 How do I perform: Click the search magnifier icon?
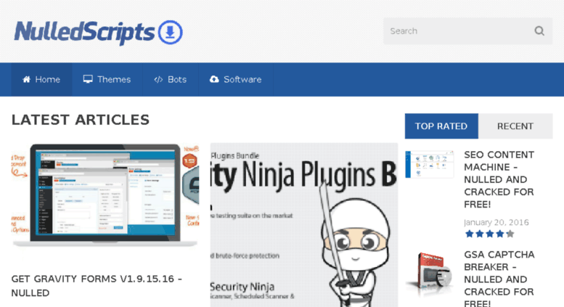tap(539, 31)
